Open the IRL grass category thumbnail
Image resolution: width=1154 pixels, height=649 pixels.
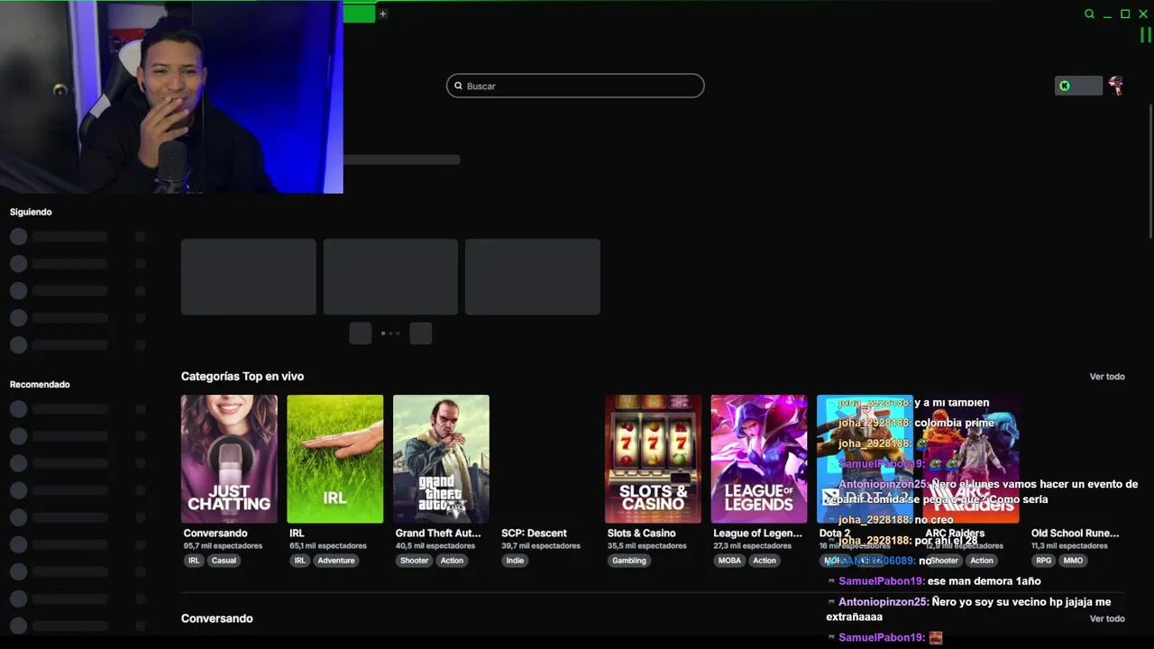[x=334, y=459]
